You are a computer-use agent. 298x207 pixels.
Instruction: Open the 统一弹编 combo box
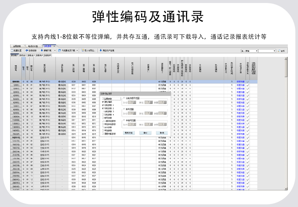tap(249, 51)
